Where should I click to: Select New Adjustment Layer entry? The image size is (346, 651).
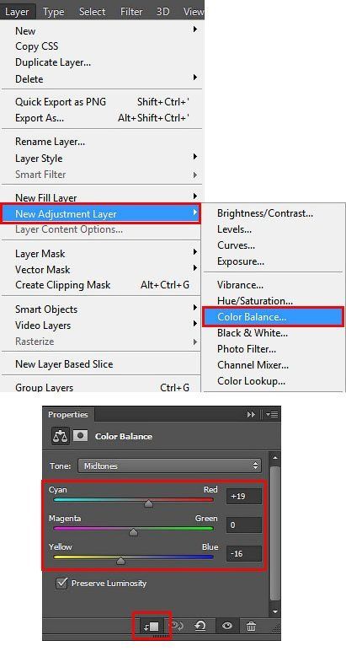102,214
